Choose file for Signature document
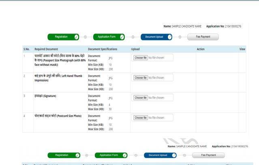This screenshot has width=259, height=165. tap(140, 97)
